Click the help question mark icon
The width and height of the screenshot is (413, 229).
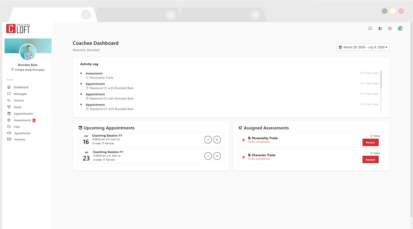(x=390, y=28)
